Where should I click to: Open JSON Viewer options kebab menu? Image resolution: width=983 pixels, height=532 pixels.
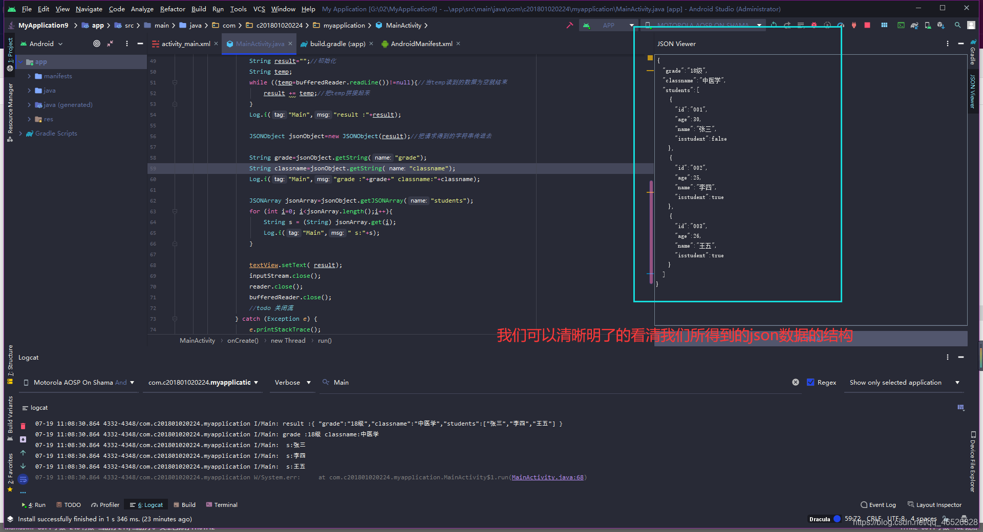pos(948,43)
